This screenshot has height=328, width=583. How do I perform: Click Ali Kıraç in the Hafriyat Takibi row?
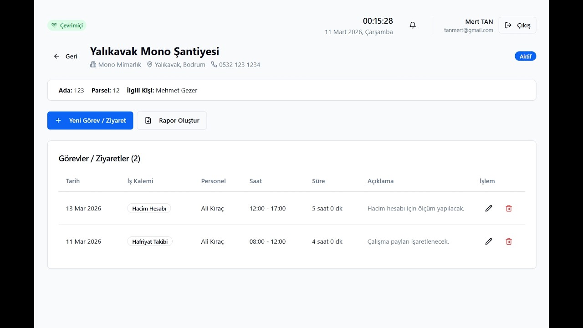click(213, 241)
